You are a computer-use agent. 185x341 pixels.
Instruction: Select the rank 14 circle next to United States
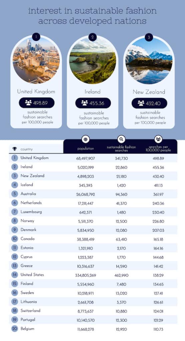15,275
